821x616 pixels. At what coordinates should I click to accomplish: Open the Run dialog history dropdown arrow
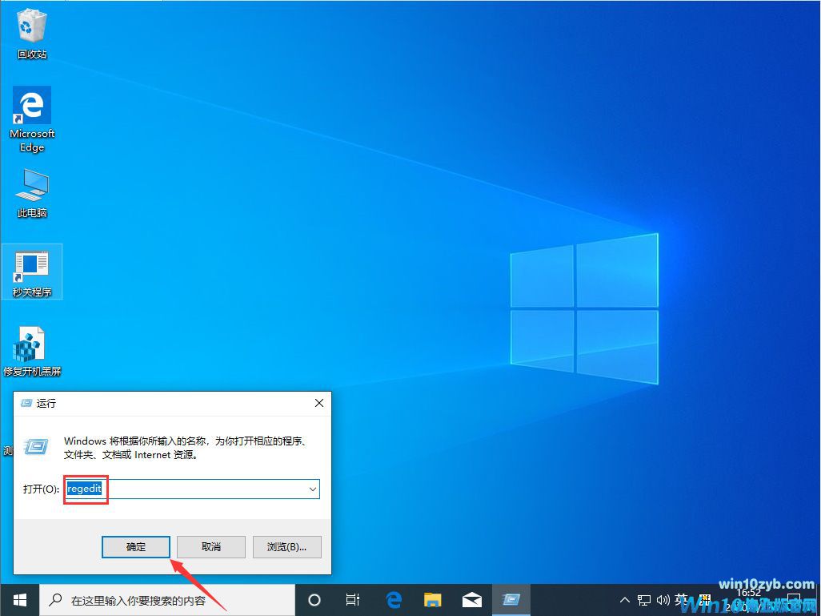314,489
